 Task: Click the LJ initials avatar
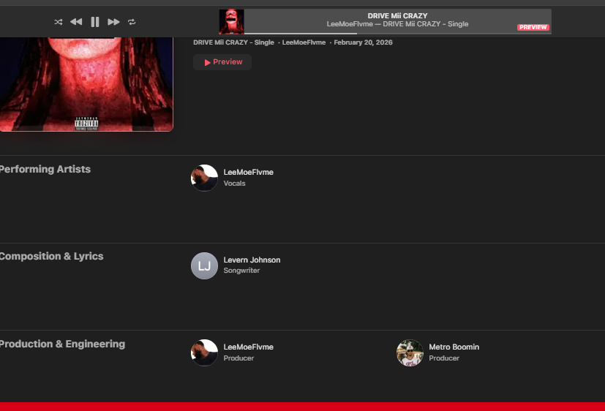(x=205, y=265)
